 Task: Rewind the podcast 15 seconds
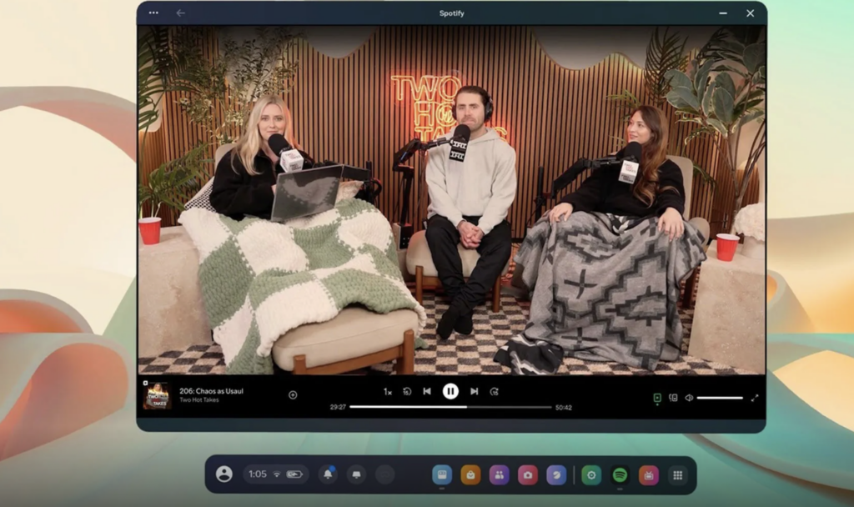(x=407, y=392)
